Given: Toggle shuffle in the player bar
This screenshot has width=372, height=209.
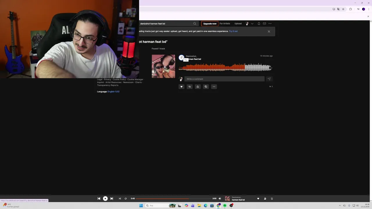Looking at the screenshot, I should click(120, 199).
